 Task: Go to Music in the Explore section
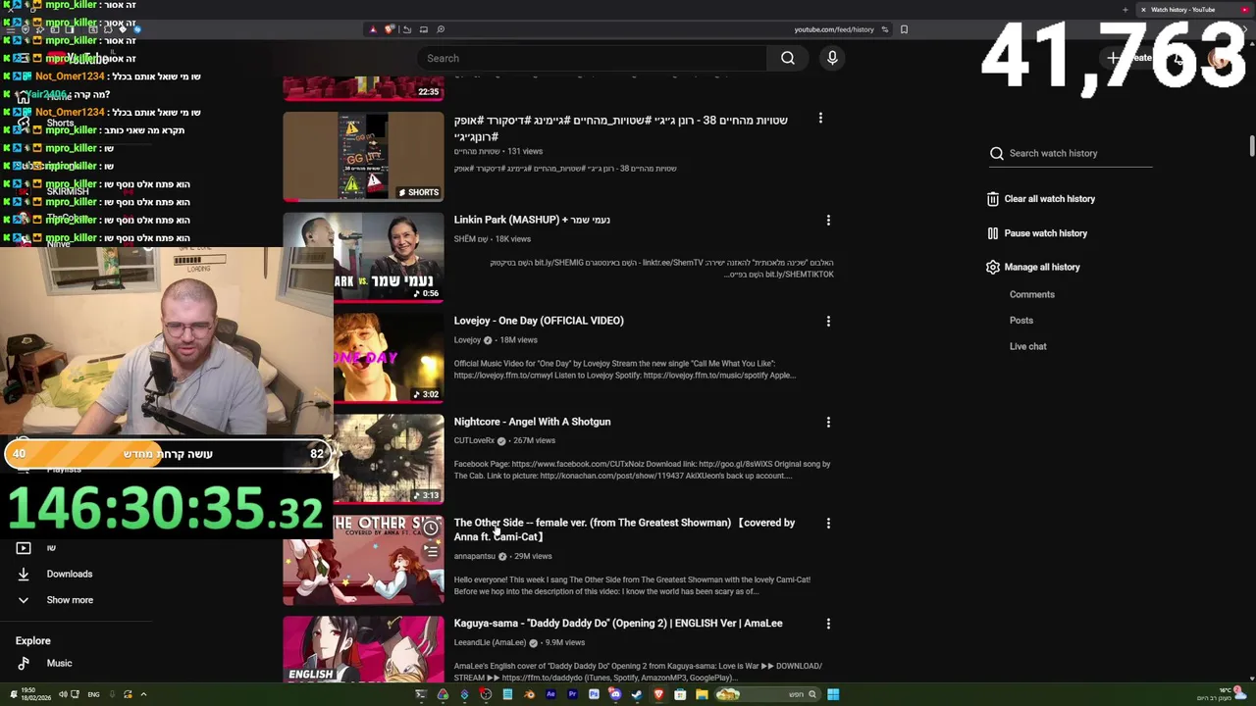[x=59, y=663]
